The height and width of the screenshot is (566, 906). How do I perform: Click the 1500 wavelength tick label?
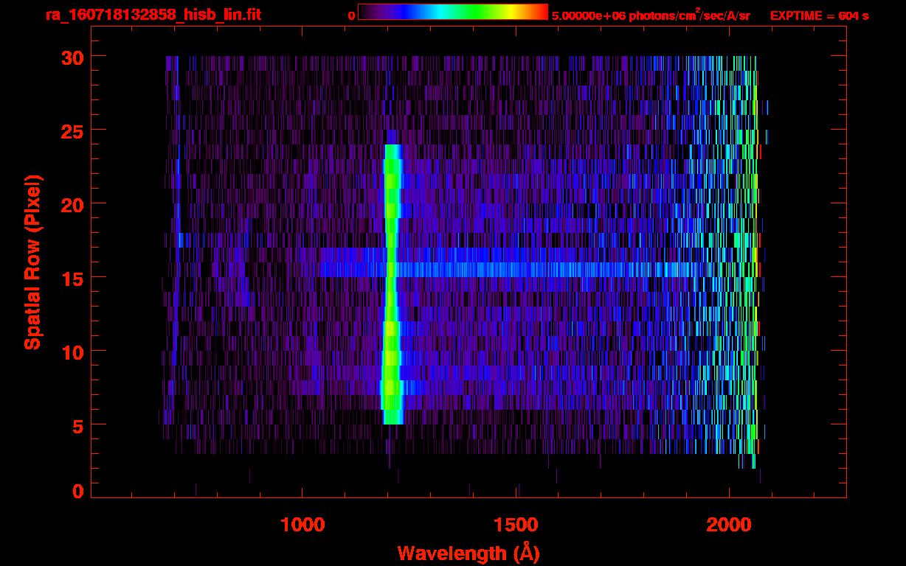[516, 525]
